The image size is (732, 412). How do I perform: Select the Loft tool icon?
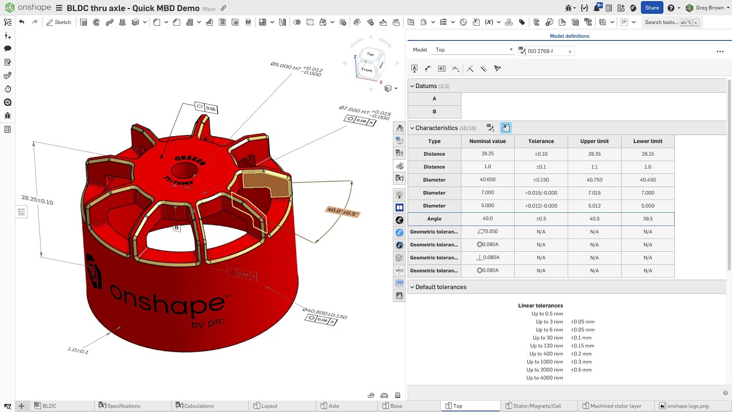coord(122,22)
